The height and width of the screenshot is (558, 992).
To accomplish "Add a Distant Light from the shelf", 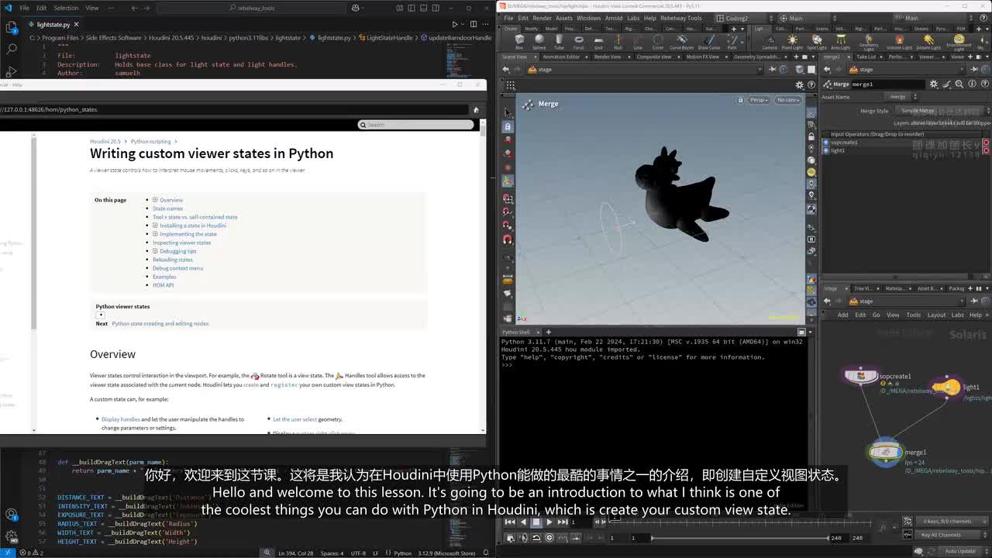I will pos(928,41).
